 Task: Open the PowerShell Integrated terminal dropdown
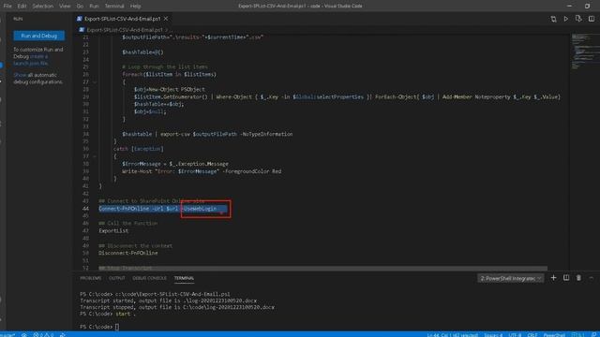[x=510, y=279]
